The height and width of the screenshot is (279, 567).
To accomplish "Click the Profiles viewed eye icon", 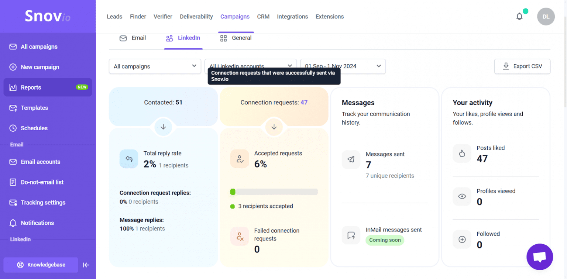I will point(462,196).
